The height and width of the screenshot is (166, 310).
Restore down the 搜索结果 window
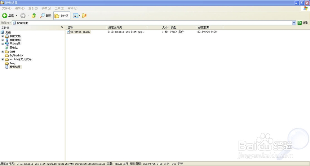(x=302, y=3)
